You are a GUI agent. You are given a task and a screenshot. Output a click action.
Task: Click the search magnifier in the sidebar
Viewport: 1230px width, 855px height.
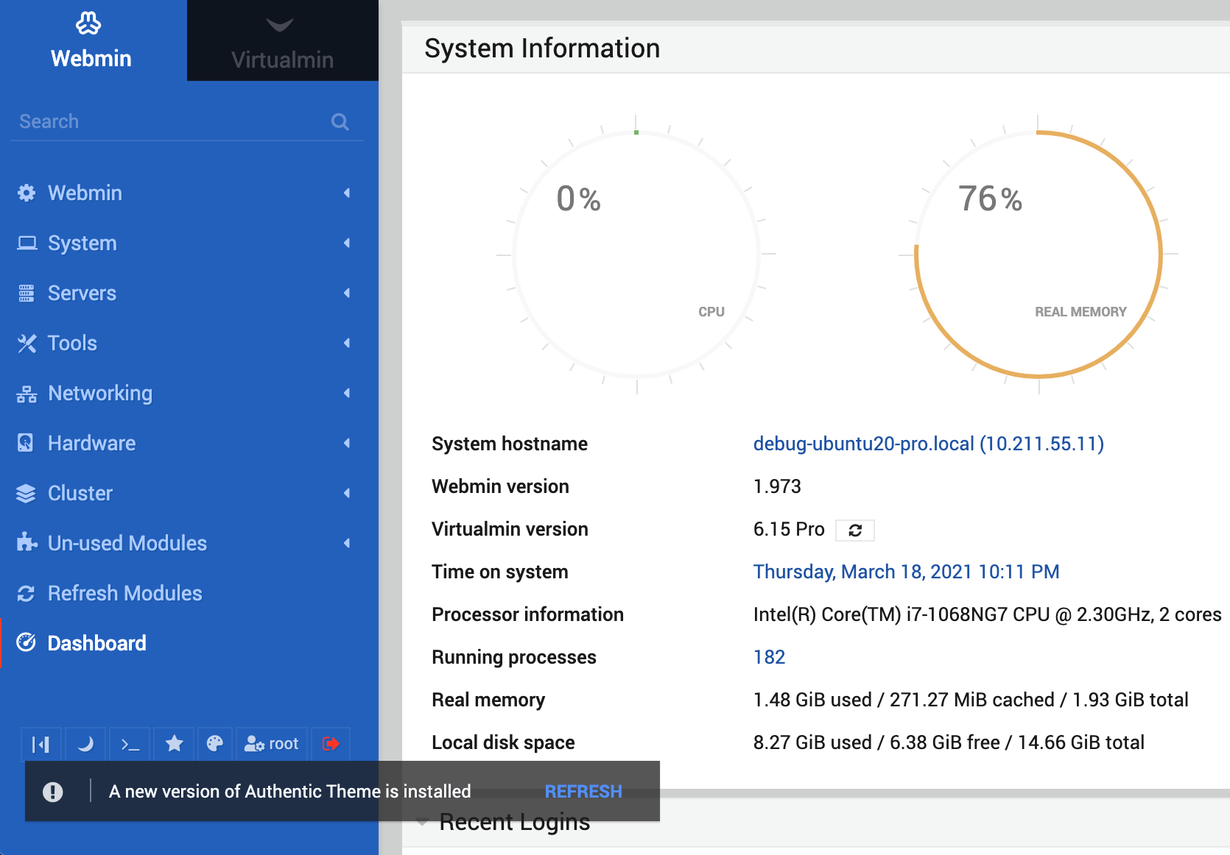point(340,121)
